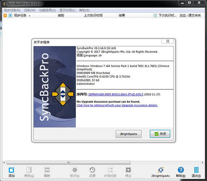Open the 任务(W) menu
Screen dimensions: 207x181
(30, 10)
